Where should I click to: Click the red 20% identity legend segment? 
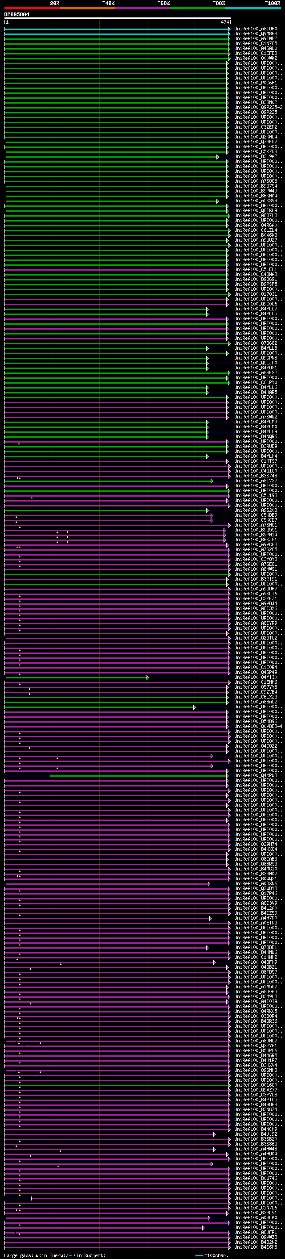point(32,8)
